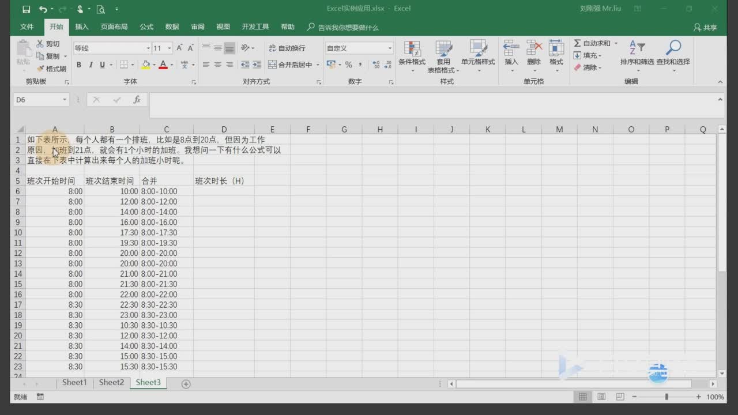This screenshot has height=415, width=738.
Task: Click Page Layout view button in status bar
Action: pos(601,397)
